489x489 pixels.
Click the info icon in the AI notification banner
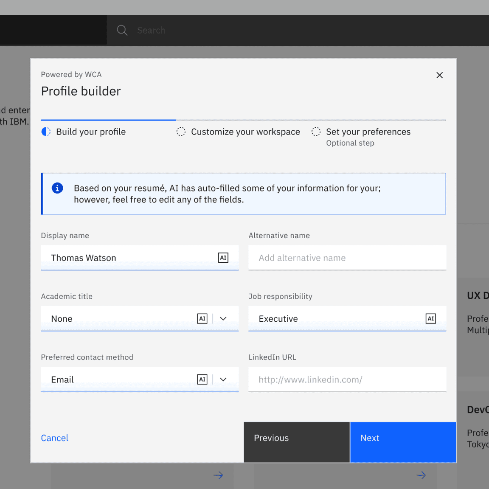click(57, 188)
